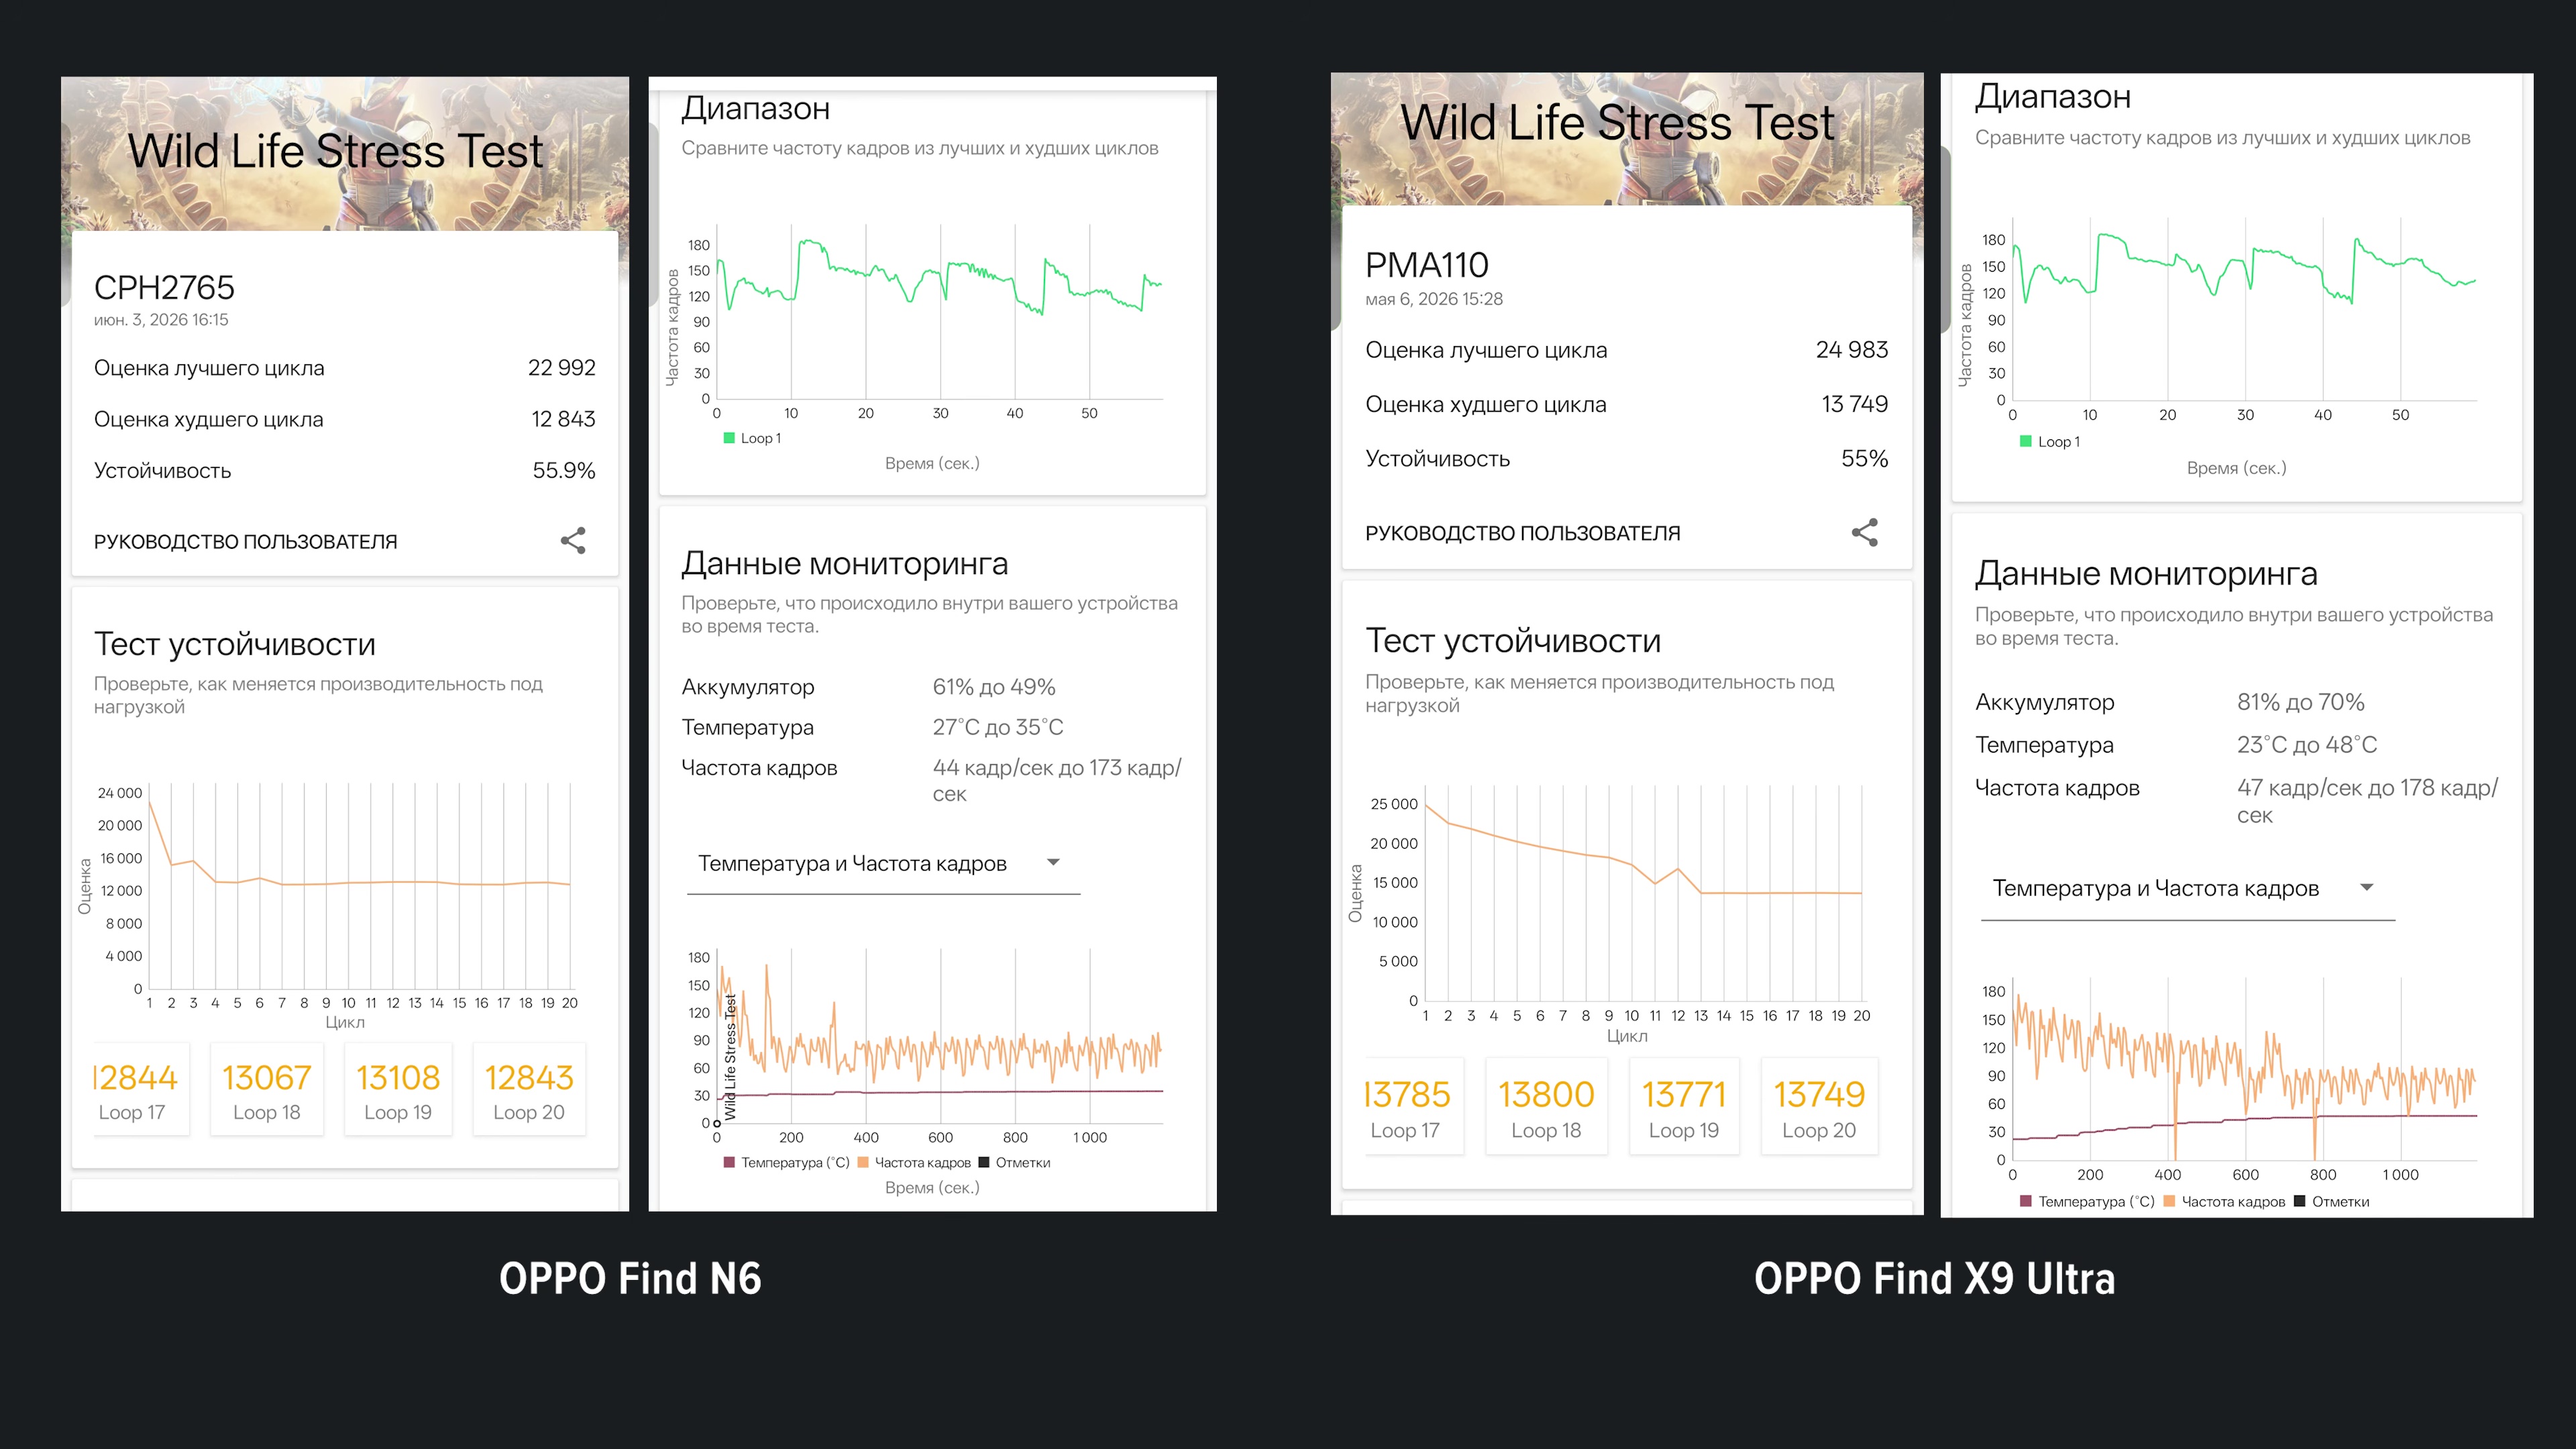The height and width of the screenshot is (1449, 2576).
Task: Select the Loop 18 card showing 13800
Action: 1546,1107
